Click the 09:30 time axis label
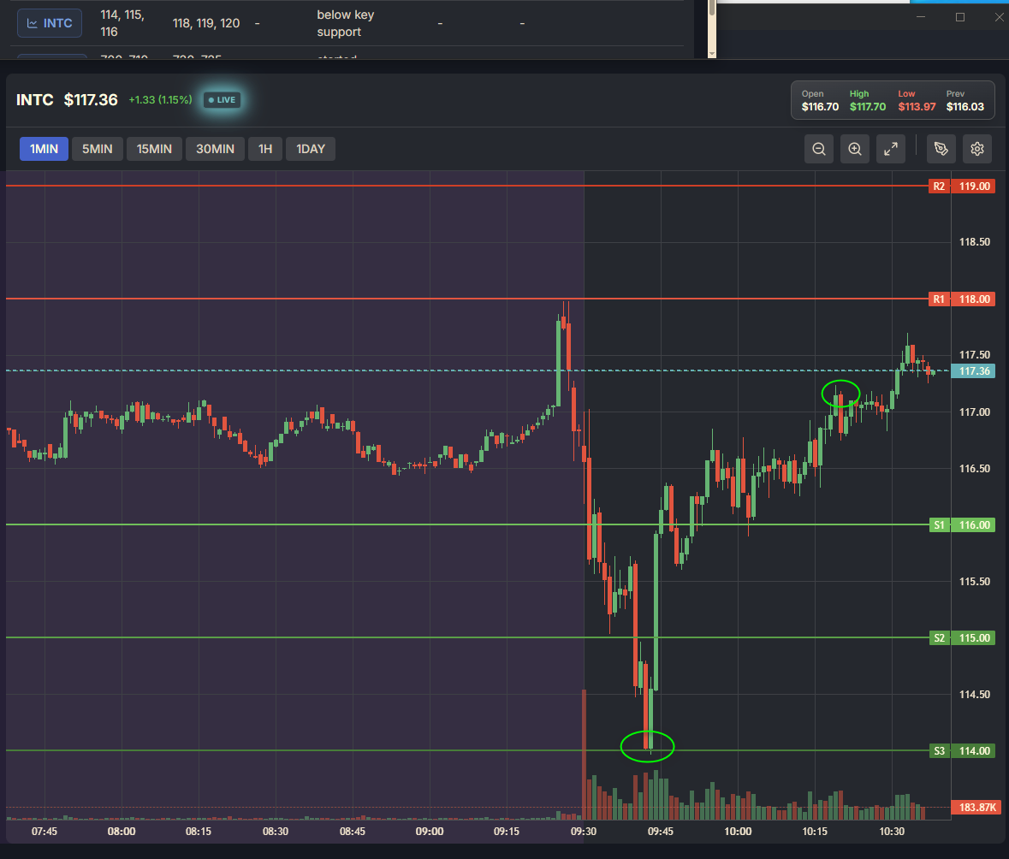The height and width of the screenshot is (859, 1009). coord(583,832)
